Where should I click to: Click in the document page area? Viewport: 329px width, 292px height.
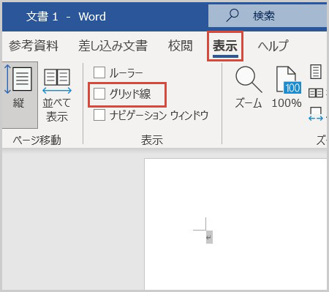click(x=235, y=224)
